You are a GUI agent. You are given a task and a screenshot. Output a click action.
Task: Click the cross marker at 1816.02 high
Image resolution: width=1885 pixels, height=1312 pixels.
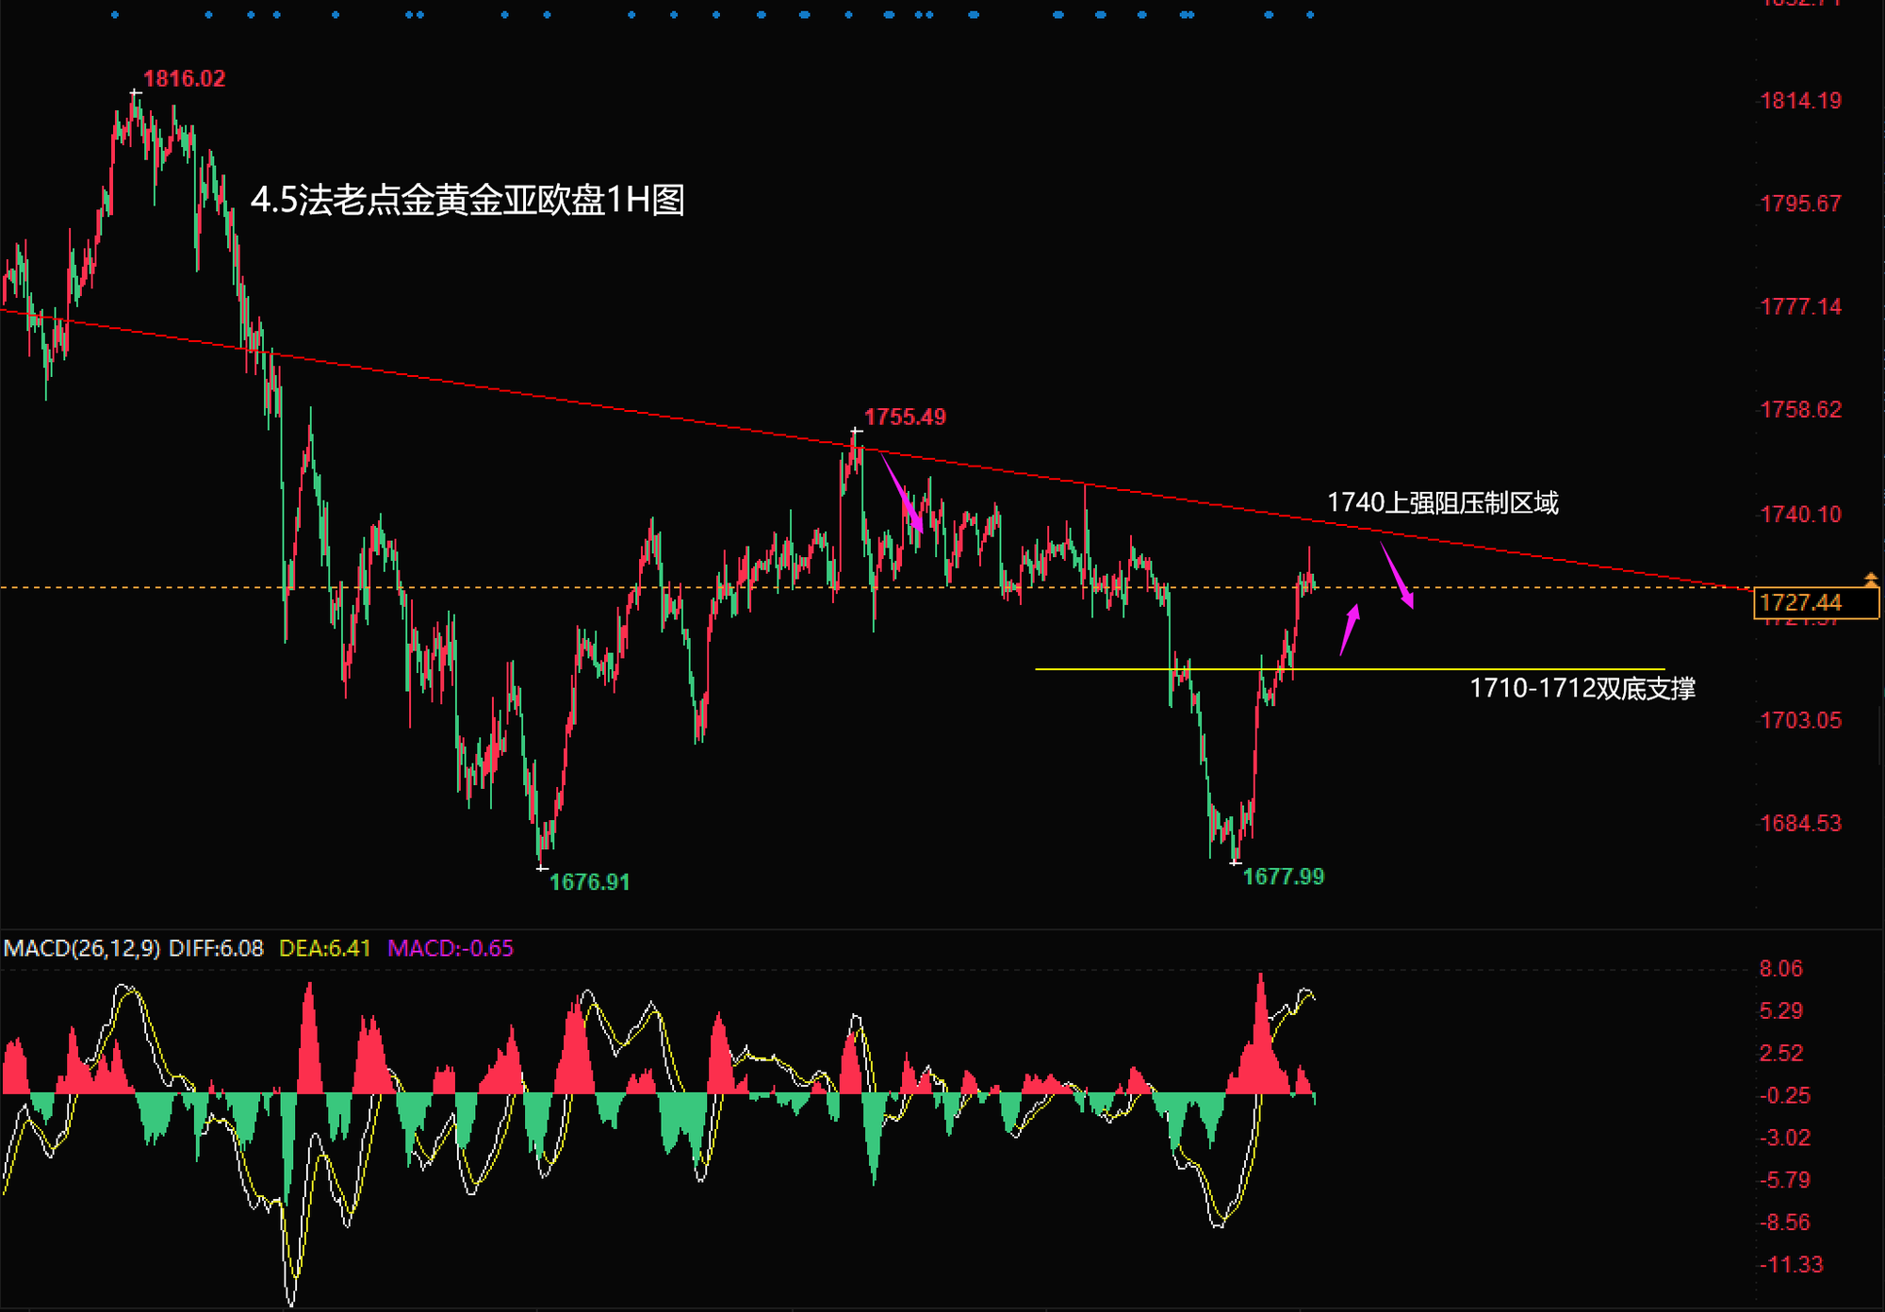pos(136,92)
